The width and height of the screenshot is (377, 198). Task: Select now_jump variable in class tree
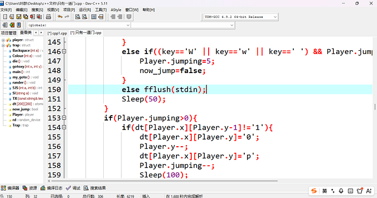coord(25,109)
